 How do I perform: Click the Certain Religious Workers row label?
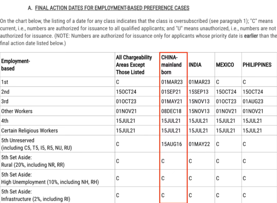pos(30,131)
